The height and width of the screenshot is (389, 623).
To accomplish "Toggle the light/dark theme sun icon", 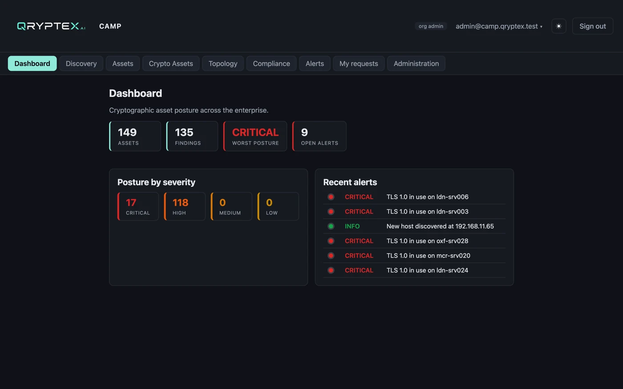I will (x=558, y=26).
